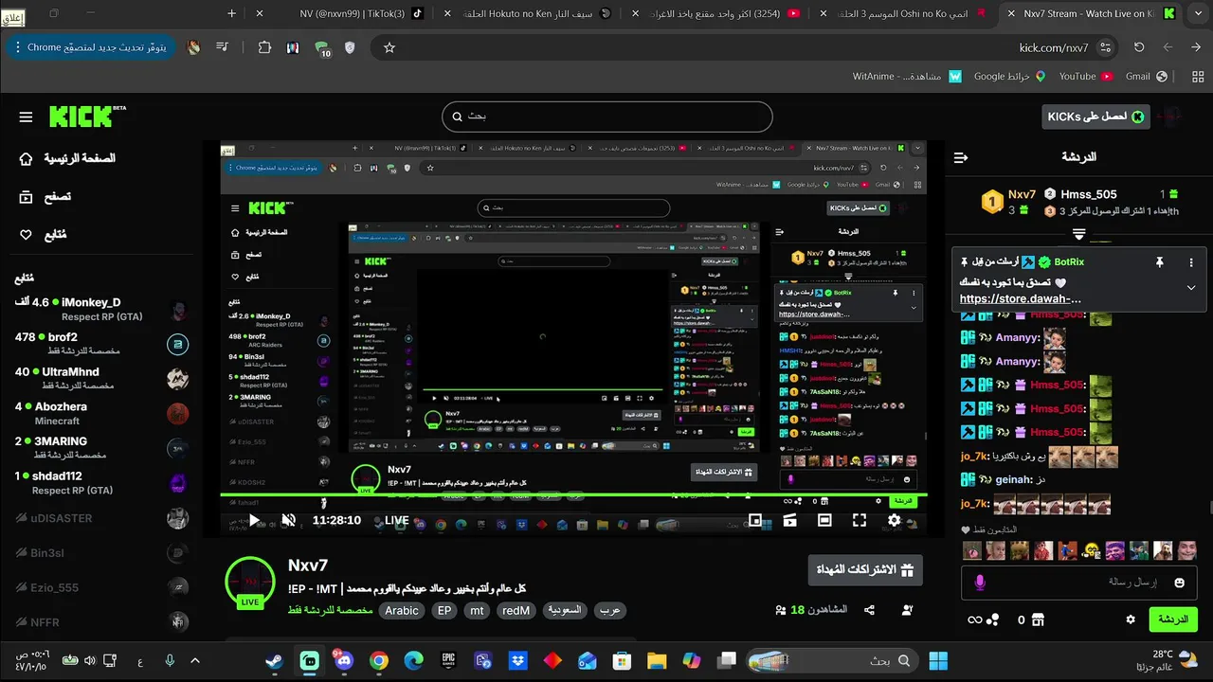
Task: Select the EP tag
Action: tap(444, 611)
